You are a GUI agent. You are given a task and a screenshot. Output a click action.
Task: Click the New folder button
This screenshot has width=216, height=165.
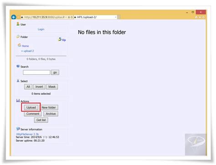[x=49, y=108]
